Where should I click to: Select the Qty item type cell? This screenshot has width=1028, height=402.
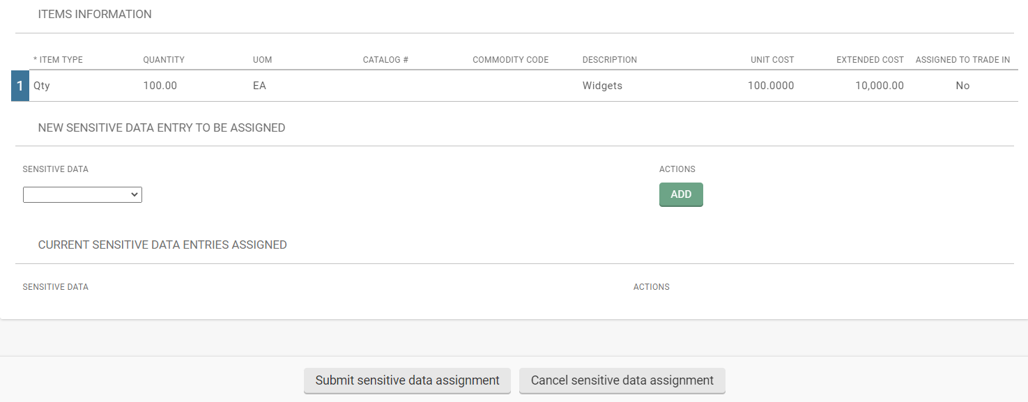[42, 86]
